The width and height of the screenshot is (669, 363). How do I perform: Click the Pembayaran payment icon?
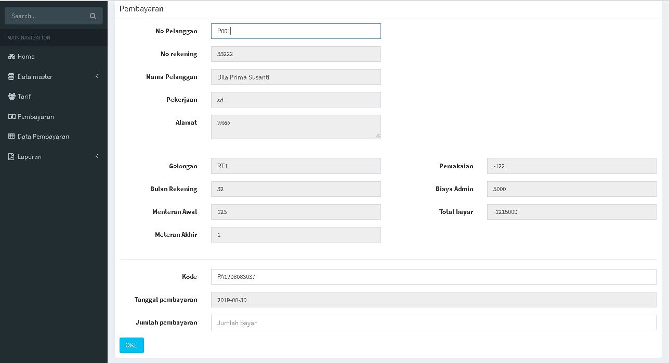point(11,116)
